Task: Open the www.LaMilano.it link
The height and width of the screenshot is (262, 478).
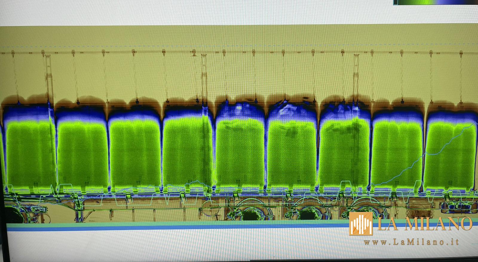Action: (x=411, y=242)
